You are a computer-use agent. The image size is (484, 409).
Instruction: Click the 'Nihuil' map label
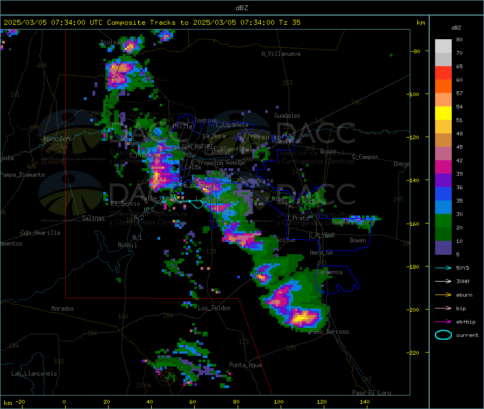(127, 245)
